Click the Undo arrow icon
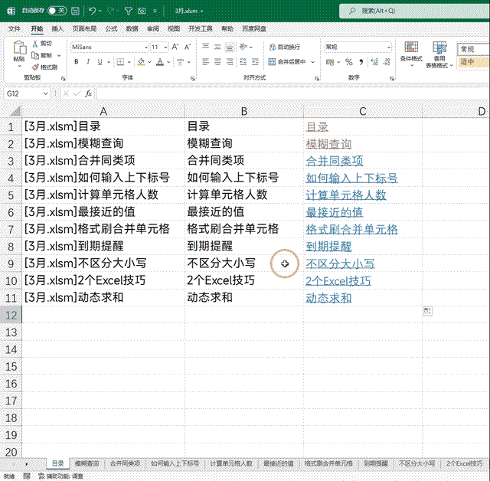 92,11
